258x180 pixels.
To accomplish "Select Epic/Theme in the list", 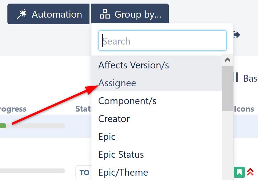I will click(123, 172).
